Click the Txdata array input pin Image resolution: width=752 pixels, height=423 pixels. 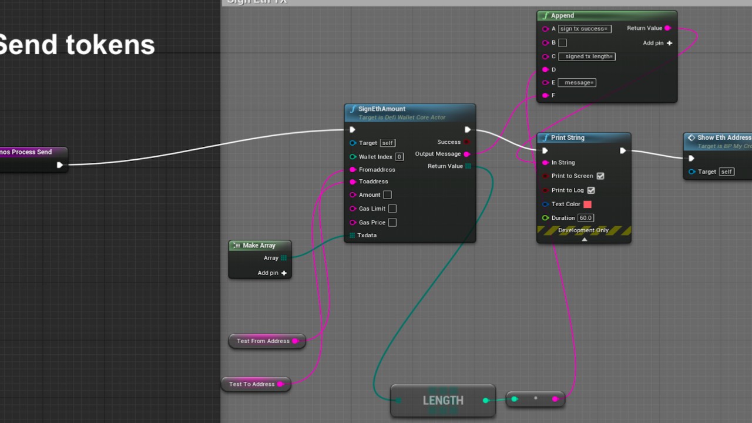[352, 235]
